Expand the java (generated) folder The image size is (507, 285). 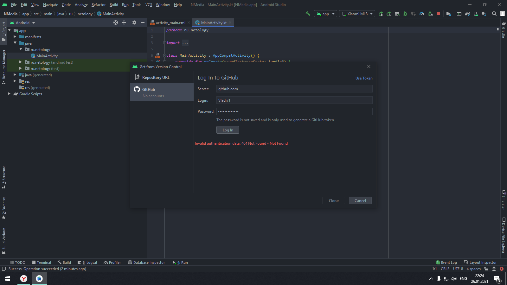coord(15,75)
